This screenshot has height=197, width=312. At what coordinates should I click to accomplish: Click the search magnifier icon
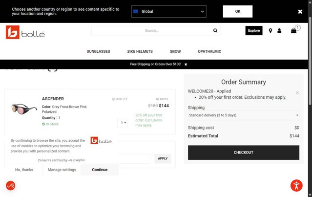click(215, 30)
